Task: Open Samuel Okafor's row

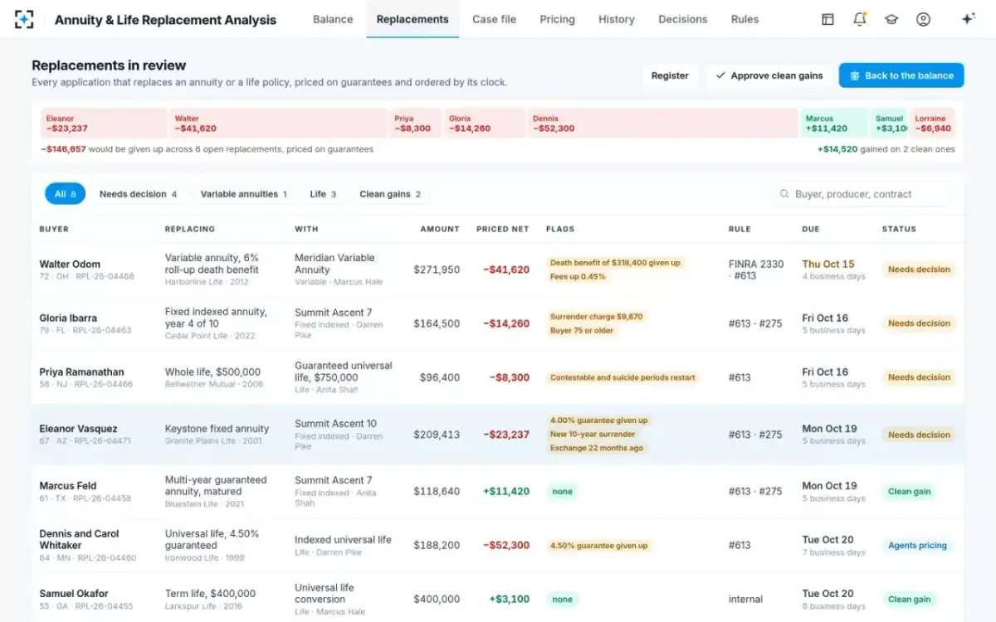Action: point(498,599)
